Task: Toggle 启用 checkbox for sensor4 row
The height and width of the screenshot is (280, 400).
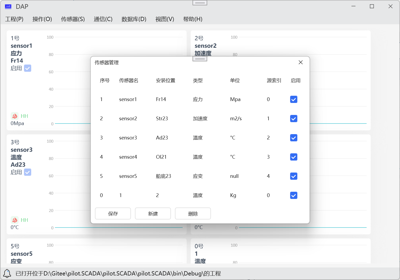Action: click(x=294, y=157)
